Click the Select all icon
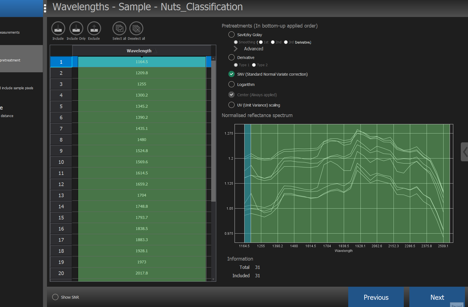The width and height of the screenshot is (468, 307). point(119,29)
